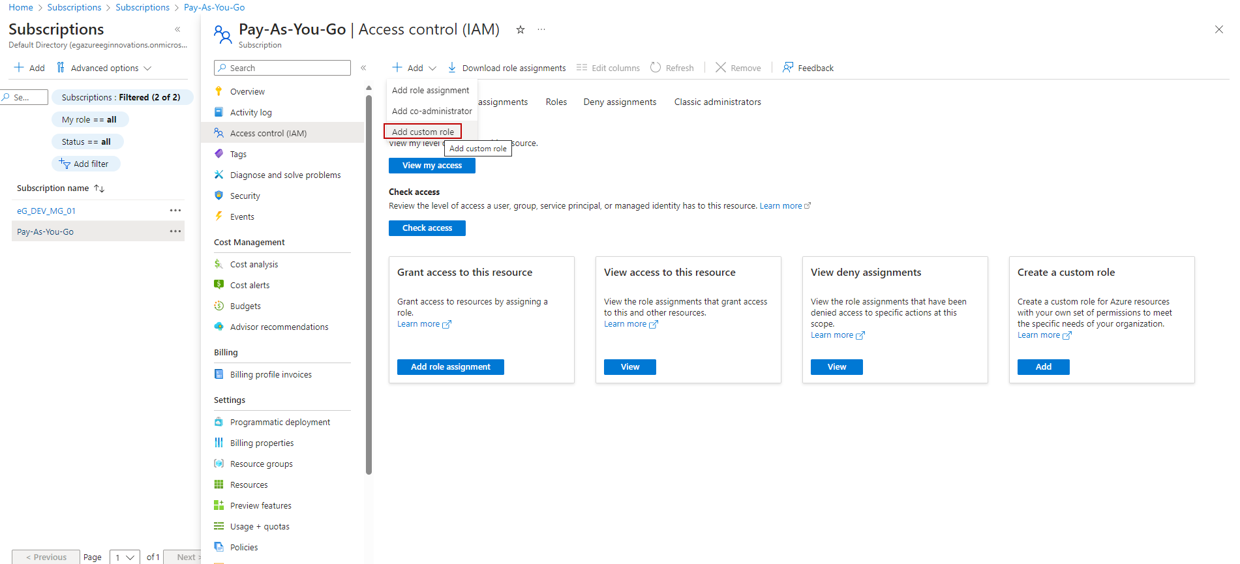Switch to the Classic administrators tab
The height and width of the screenshot is (564, 1240).
718,102
